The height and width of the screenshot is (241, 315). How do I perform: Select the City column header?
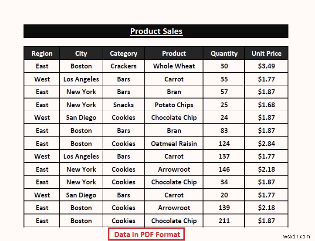tap(81, 54)
